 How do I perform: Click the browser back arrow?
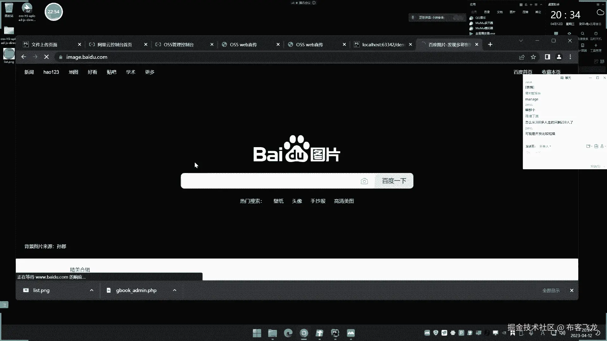click(x=24, y=57)
